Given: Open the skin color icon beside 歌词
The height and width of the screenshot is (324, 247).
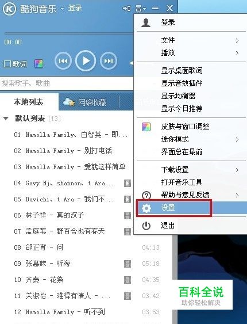Looking at the screenshot, I should tap(38, 64).
